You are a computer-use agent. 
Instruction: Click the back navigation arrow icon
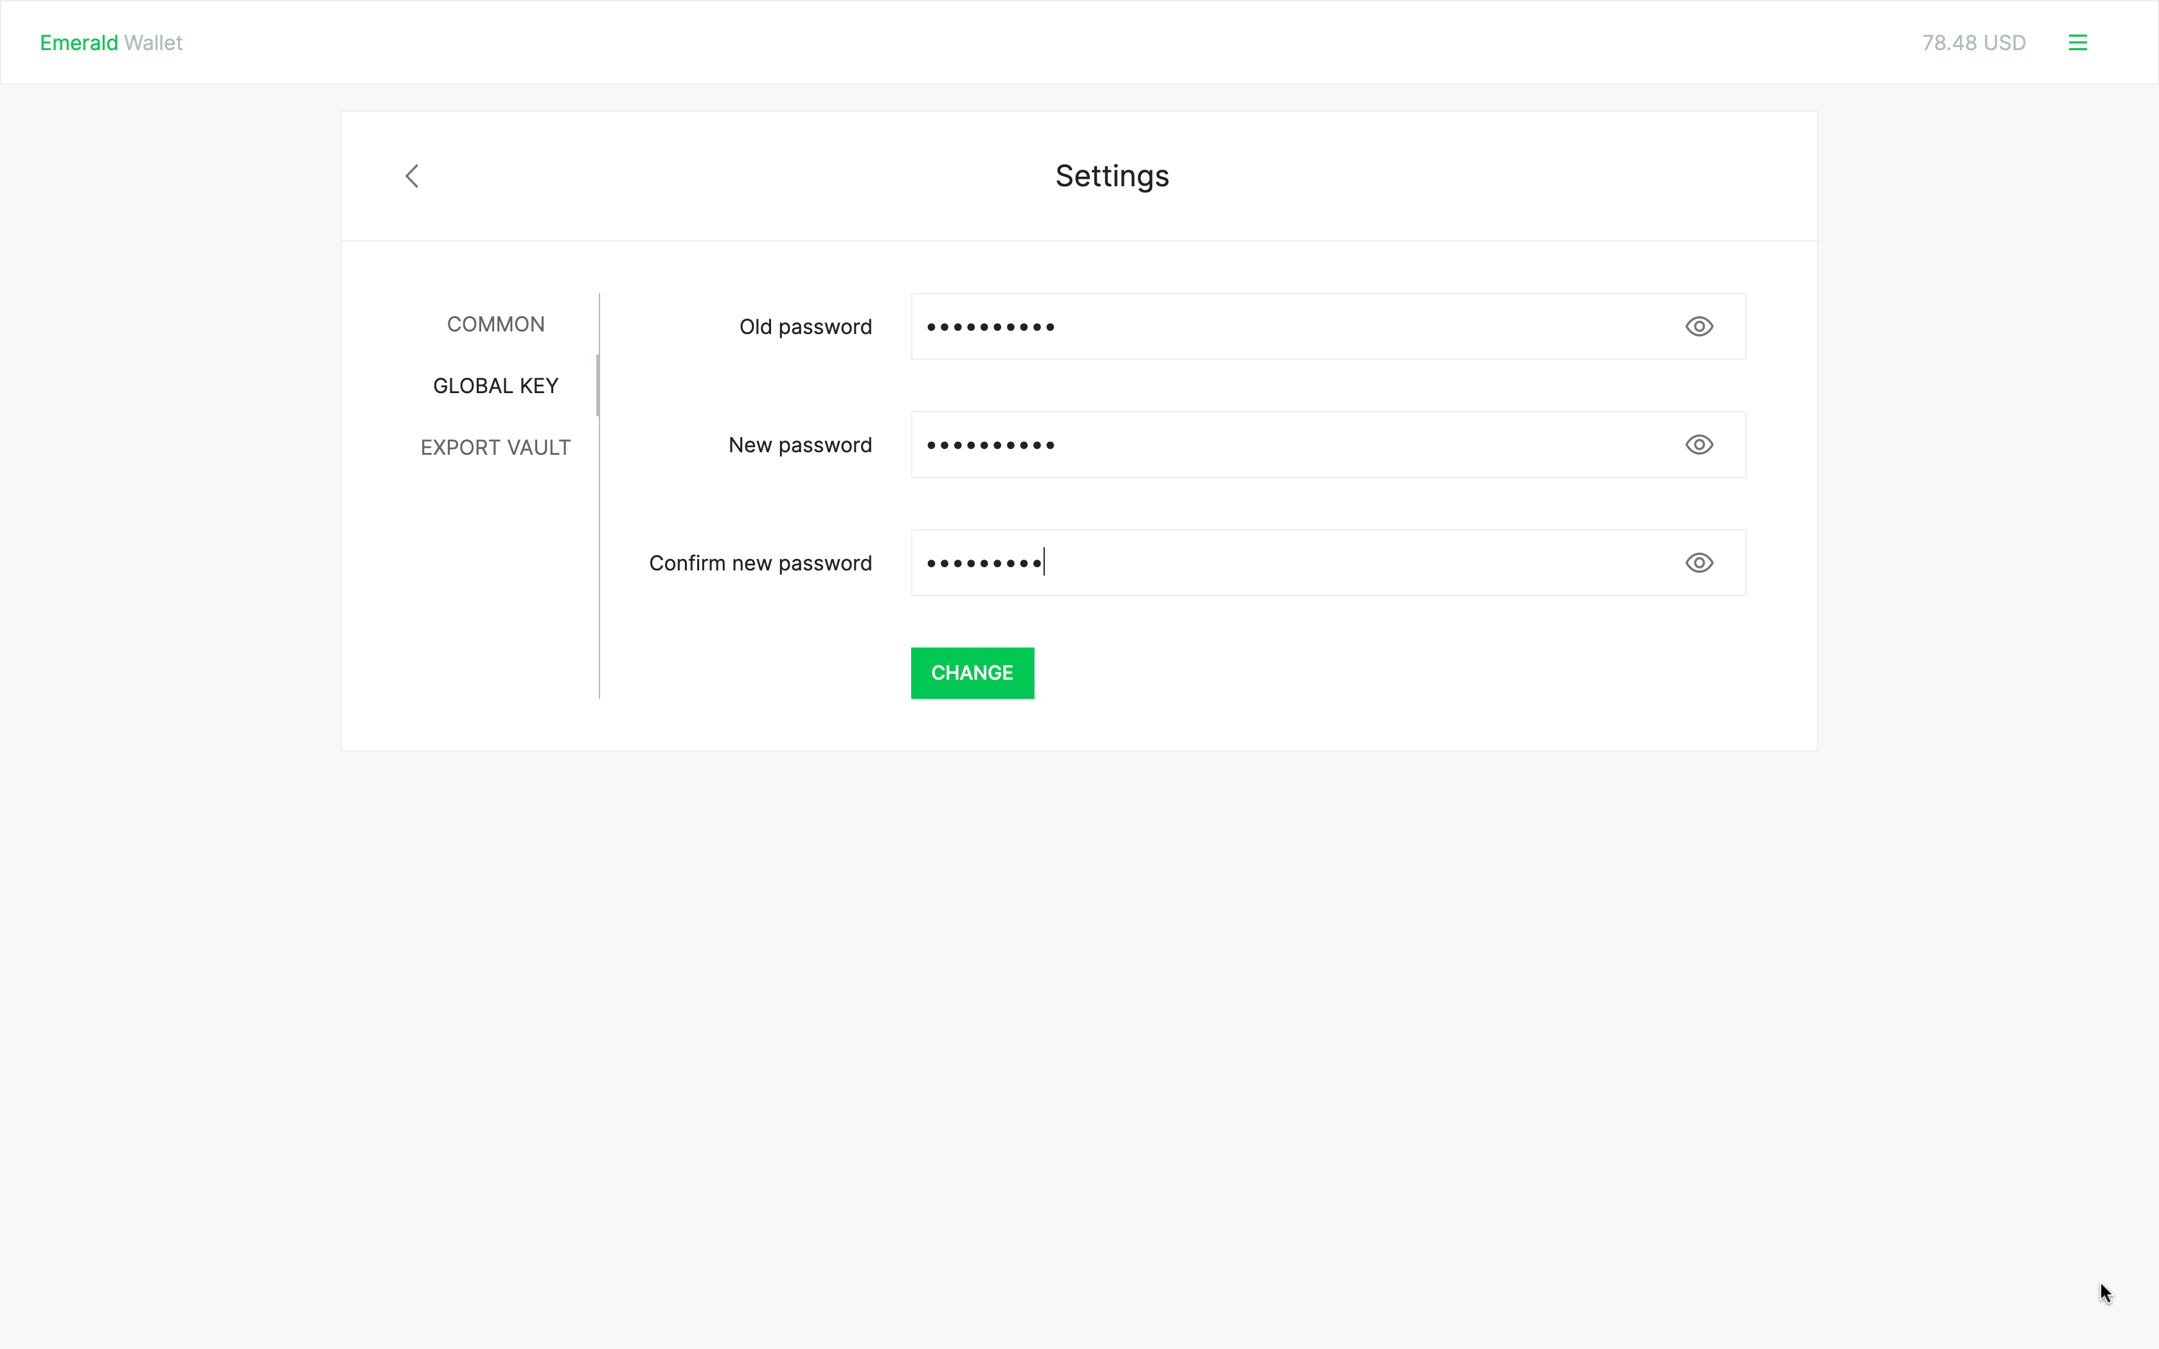pyautogui.click(x=412, y=174)
